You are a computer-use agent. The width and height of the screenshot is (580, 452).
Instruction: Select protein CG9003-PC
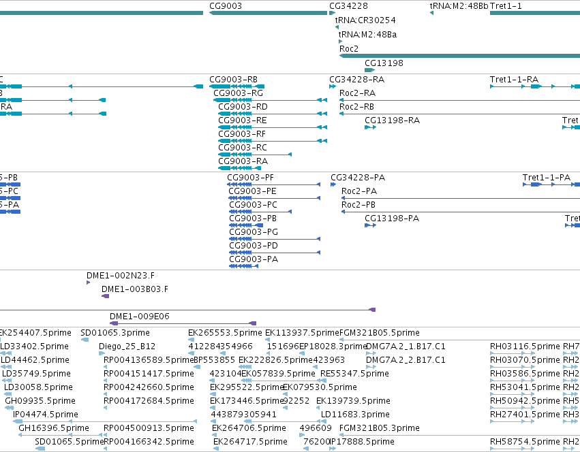(x=260, y=212)
